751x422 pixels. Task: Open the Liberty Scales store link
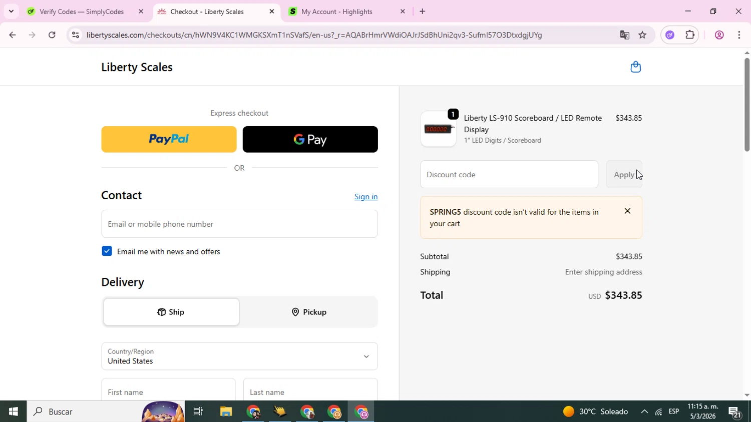(x=137, y=67)
